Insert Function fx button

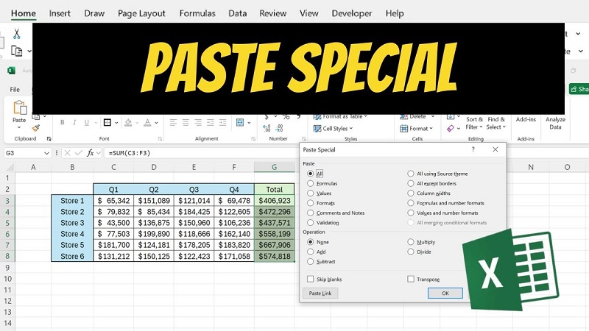coord(90,153)
